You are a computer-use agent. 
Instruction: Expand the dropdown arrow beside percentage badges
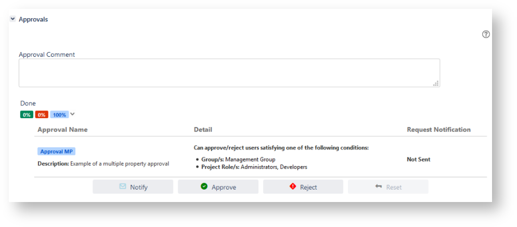point(73,115)
